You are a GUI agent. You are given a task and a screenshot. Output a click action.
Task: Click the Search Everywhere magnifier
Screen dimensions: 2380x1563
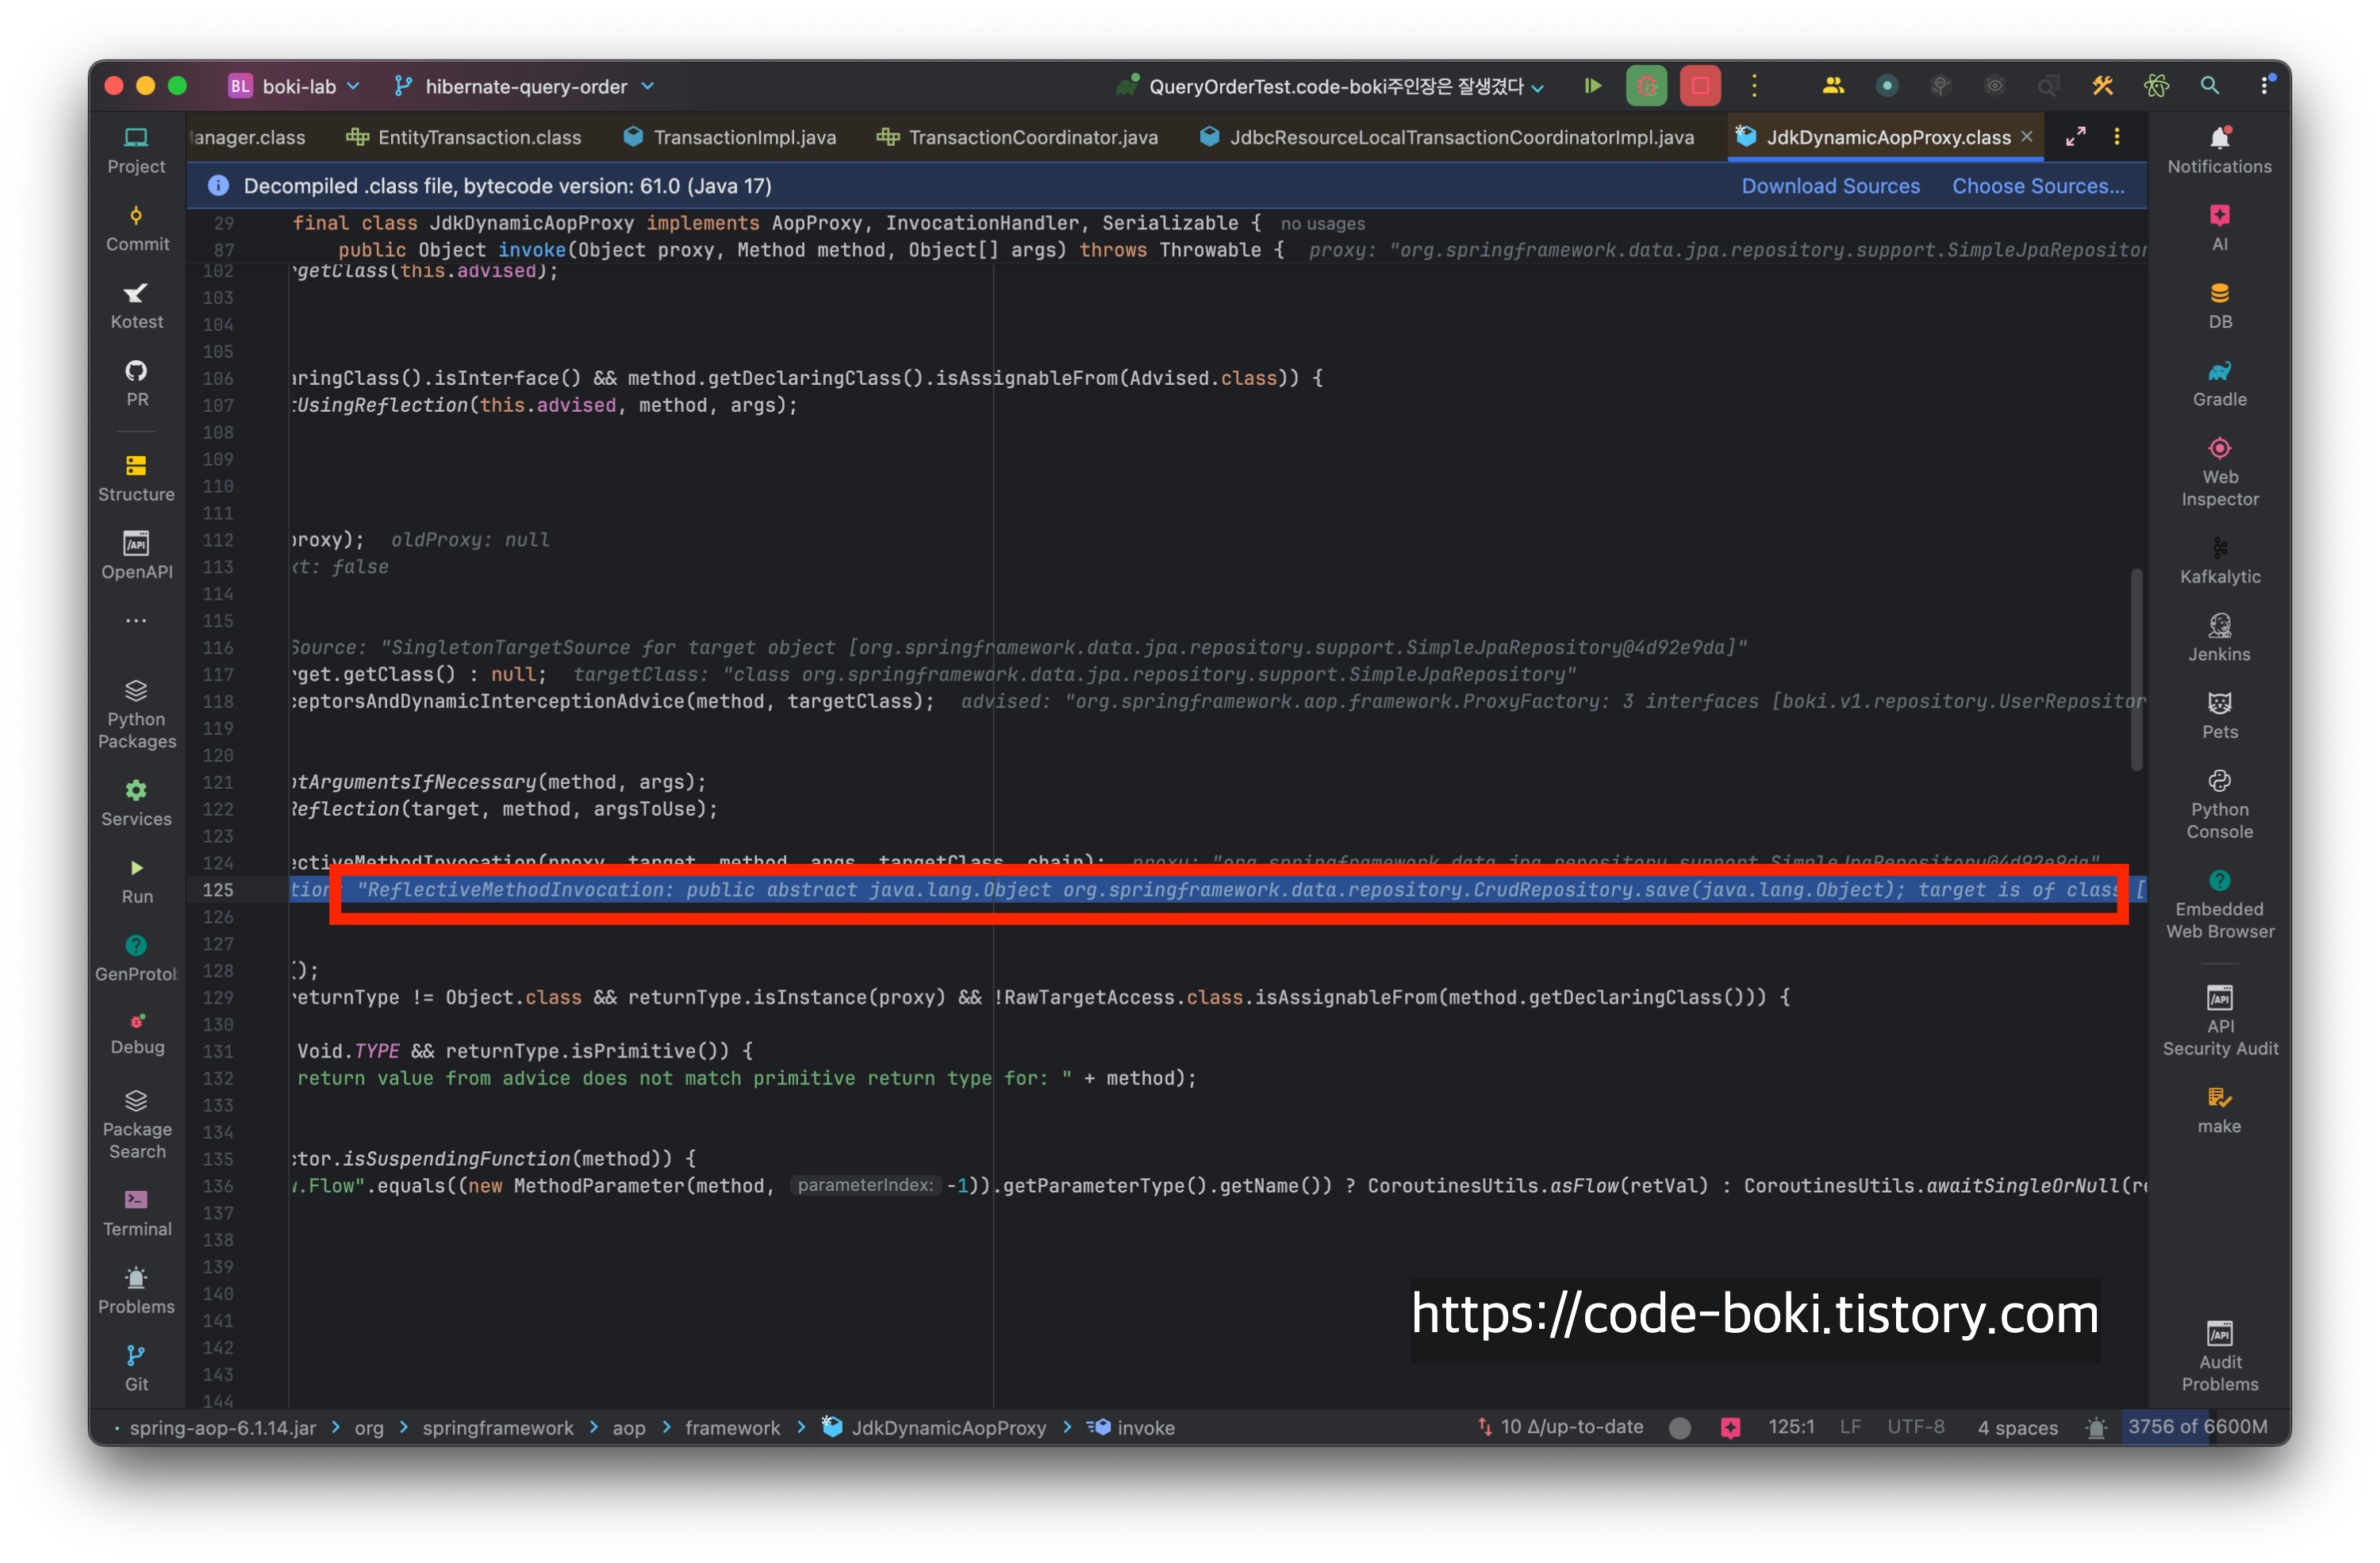coord(2209,86)
